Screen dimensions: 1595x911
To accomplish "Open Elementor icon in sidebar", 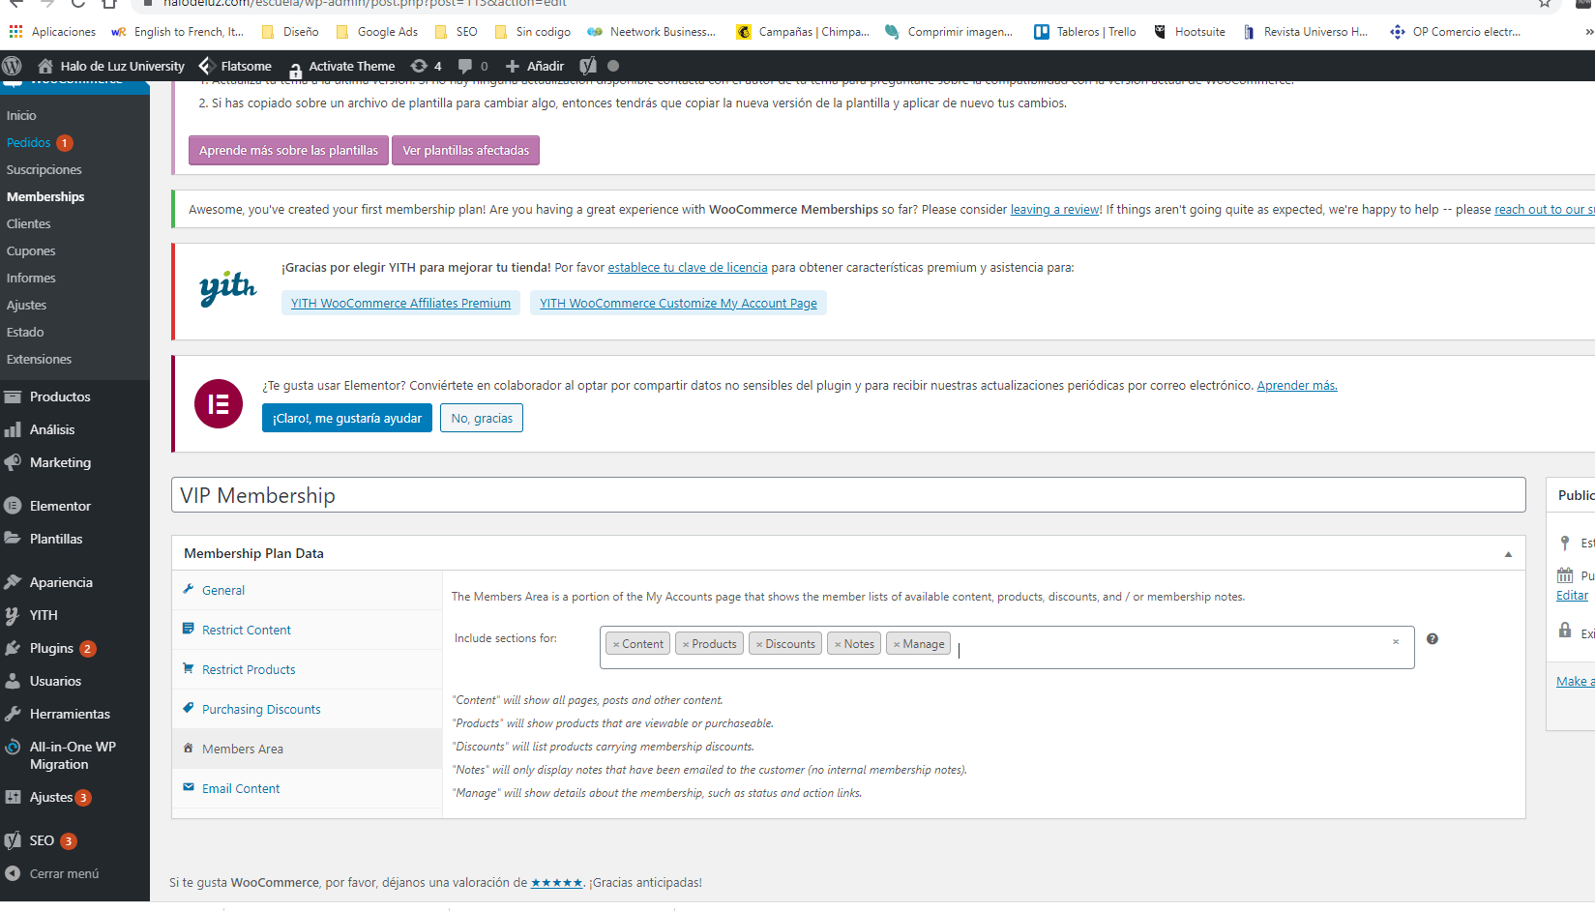I will click(x=13, y=506).
